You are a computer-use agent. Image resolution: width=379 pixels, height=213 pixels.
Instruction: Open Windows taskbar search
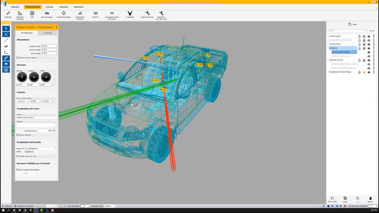tap(9, 210)
